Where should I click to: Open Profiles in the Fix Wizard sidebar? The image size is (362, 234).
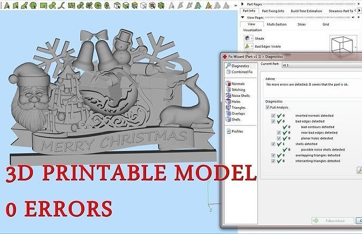click(235, 131)
